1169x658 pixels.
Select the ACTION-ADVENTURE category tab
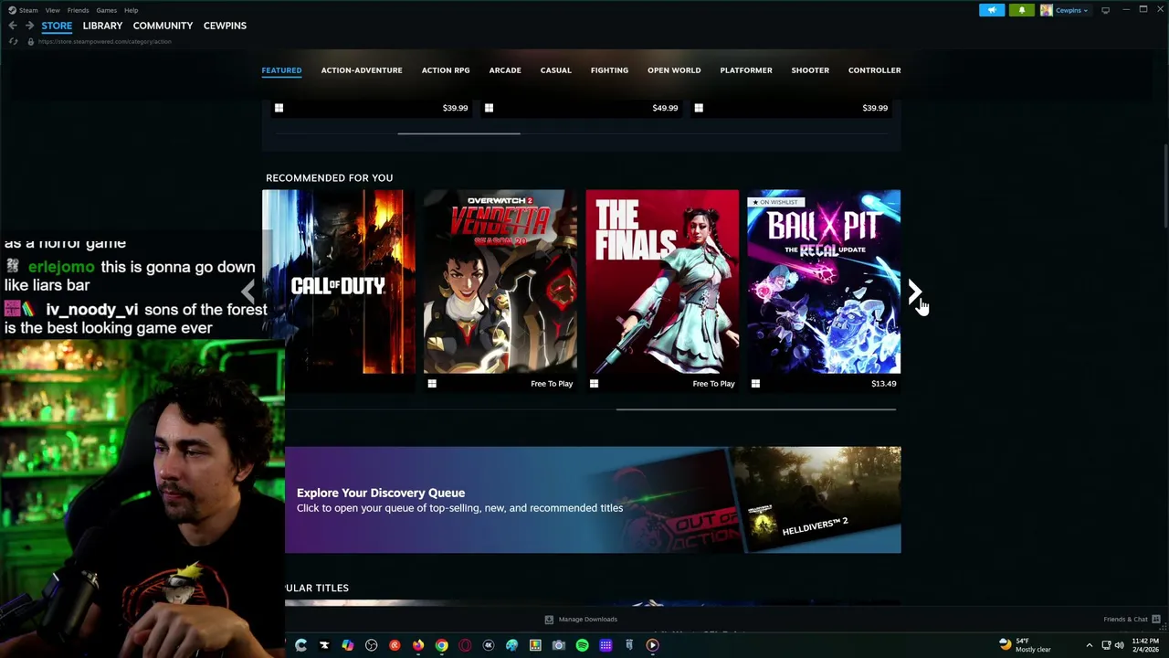coord(362,70)
